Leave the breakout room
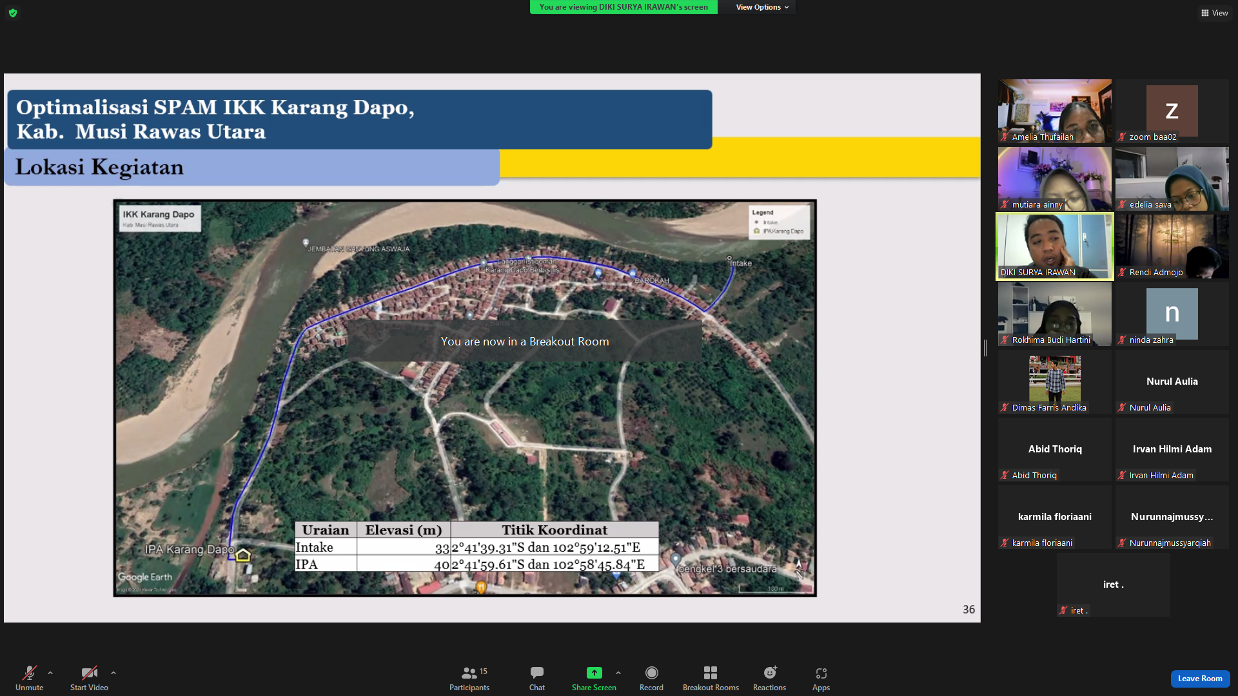Image resolution: width=1238 pixels, height=696 pixels. 1200,679
